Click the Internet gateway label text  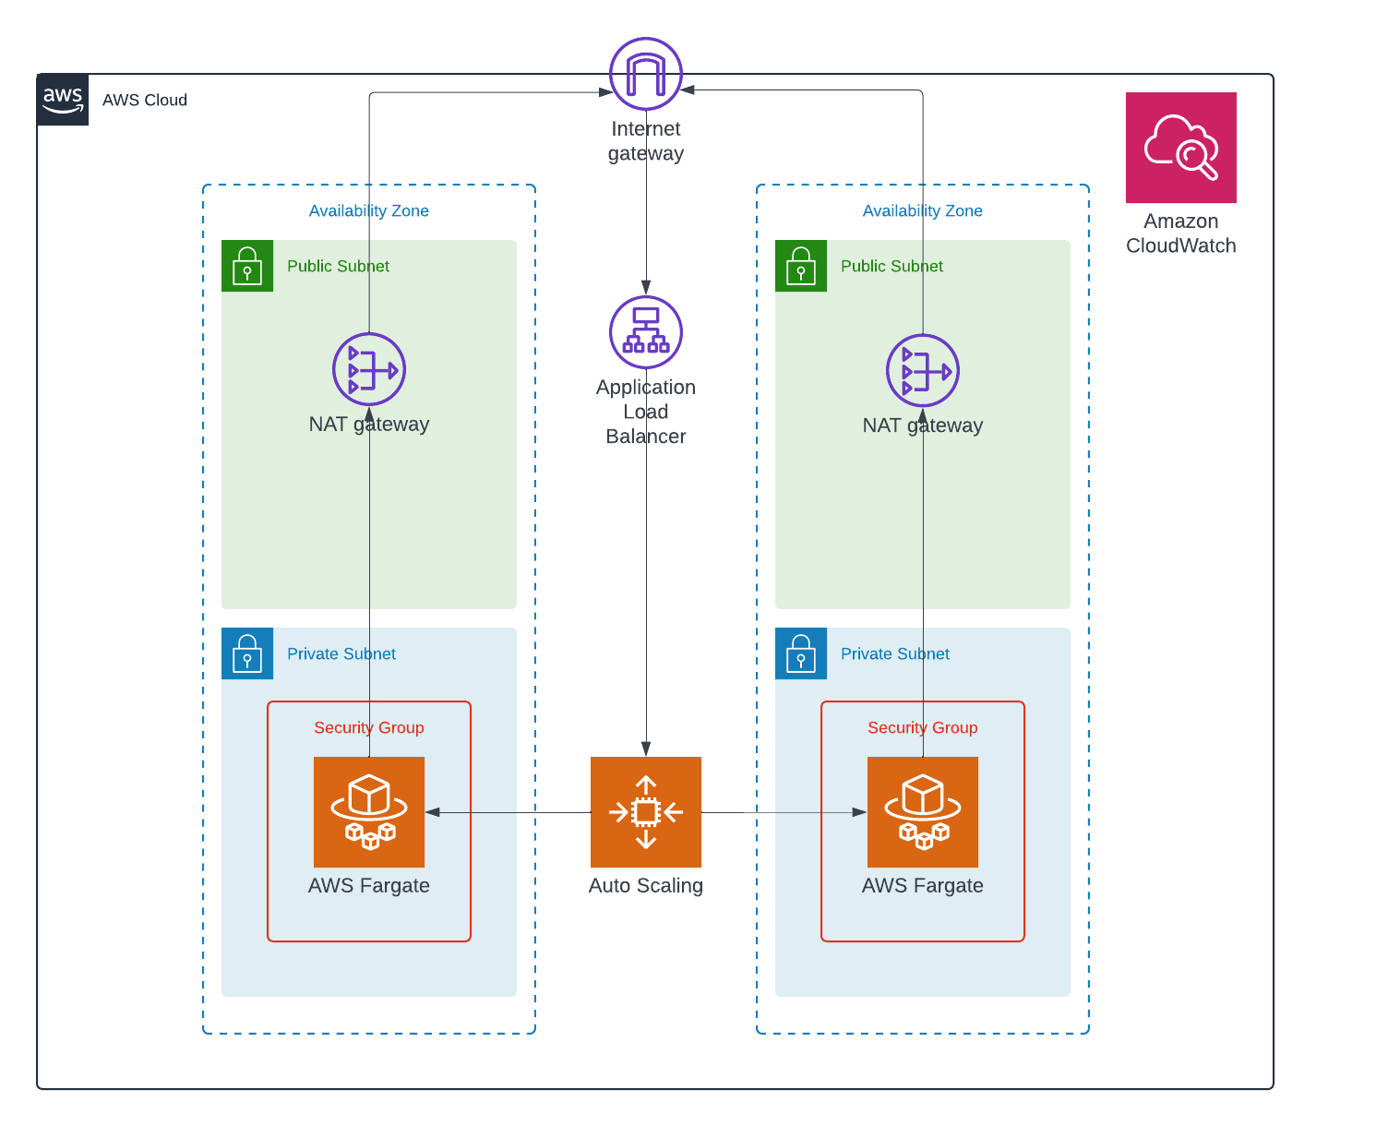[646, 141]
